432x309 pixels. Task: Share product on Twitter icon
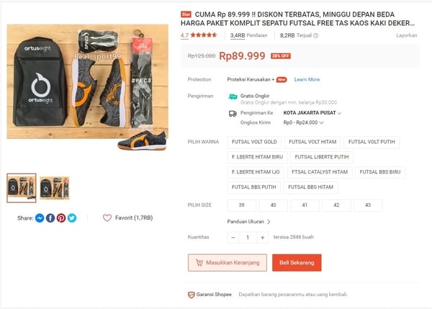[72, 218]
